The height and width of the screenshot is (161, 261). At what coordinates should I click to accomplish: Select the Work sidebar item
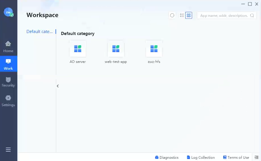coord(8,64)
